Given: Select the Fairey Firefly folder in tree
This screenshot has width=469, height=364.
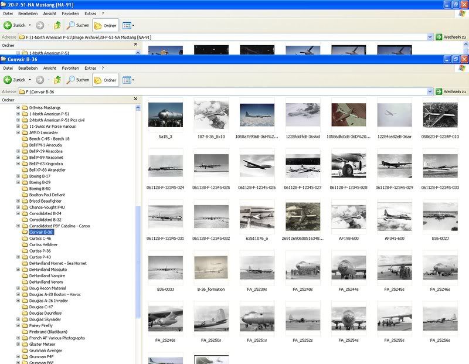Looking at the screenshot, I should pyautogui.click(x=41, y=326).
